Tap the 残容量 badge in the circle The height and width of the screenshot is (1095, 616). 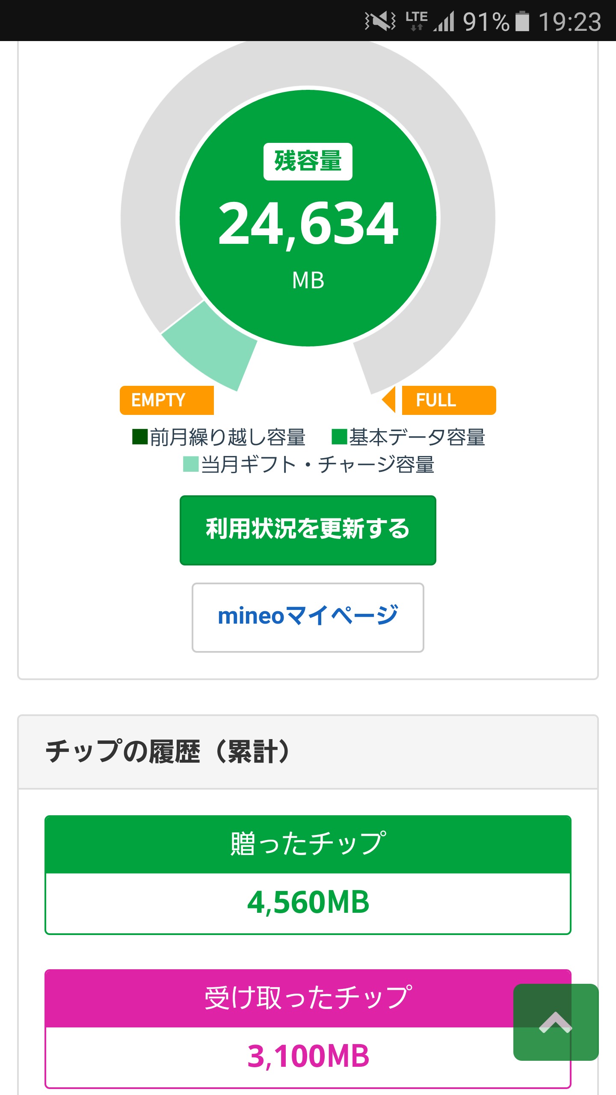point(308,162)
